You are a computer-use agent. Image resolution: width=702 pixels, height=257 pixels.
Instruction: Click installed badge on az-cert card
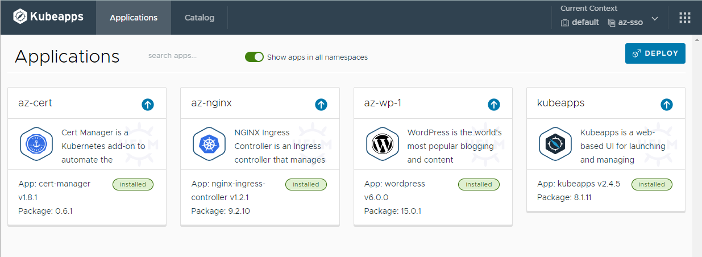pos(133,184)
